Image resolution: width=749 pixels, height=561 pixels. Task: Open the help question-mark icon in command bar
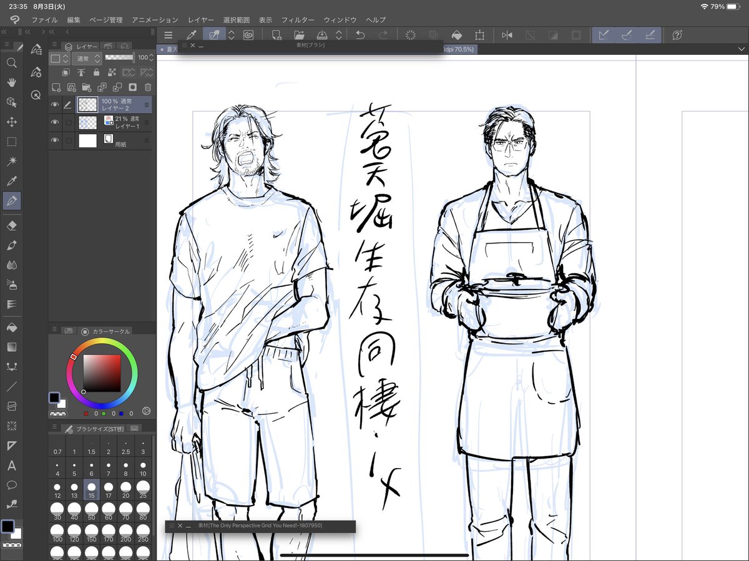[x=677, y=35]
